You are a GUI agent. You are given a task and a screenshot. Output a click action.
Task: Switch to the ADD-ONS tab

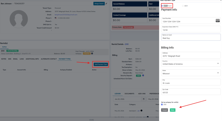coord(142,94)
